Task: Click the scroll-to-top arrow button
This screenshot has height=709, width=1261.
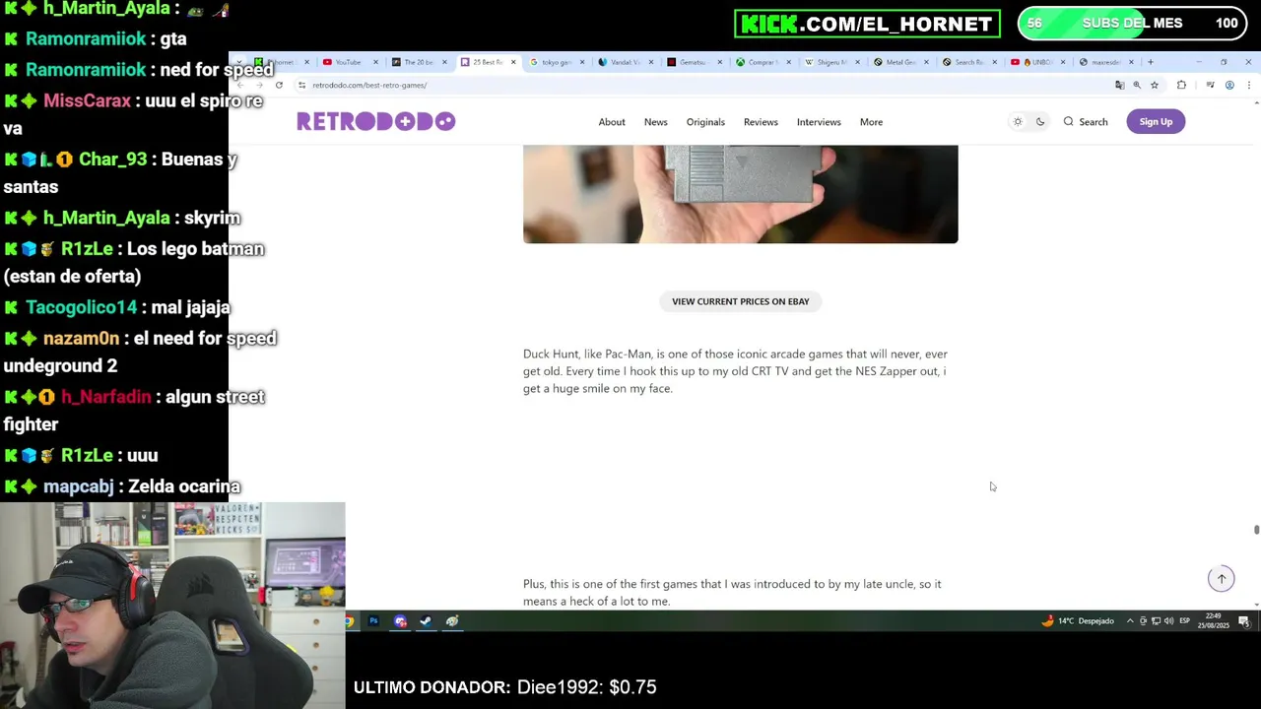Action: coord(1222,579)
